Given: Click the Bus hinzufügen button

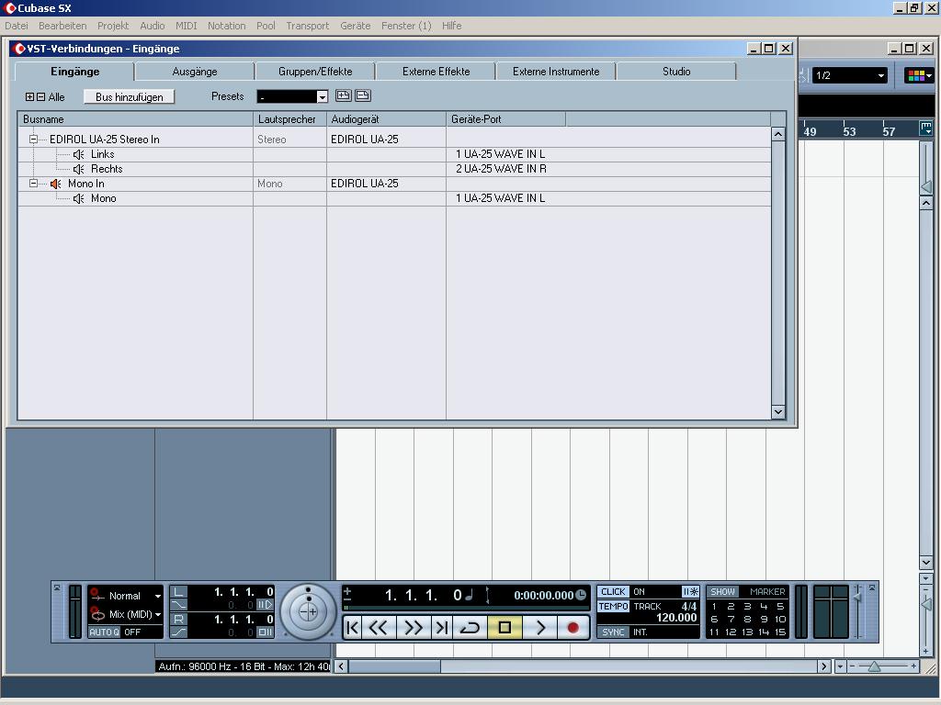Looking at the screenshot, I should pos(129,96).
